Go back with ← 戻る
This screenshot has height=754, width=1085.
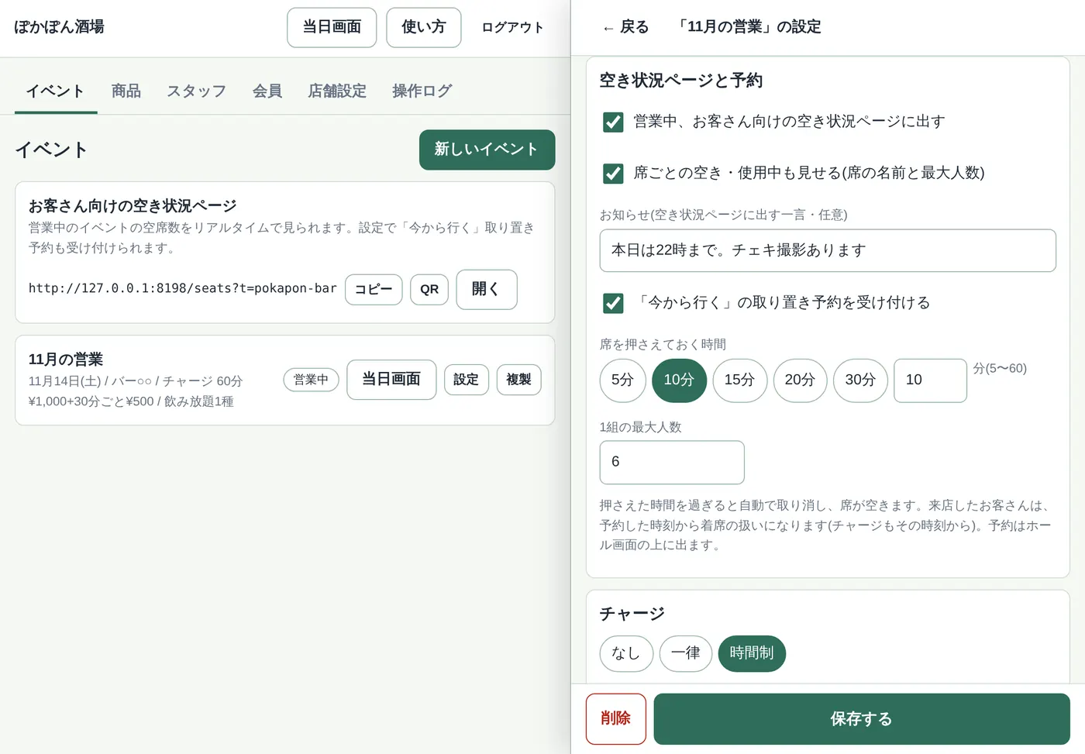(626, 27)
